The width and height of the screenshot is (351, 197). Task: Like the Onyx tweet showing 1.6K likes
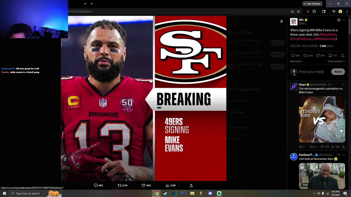pos(322,147)
